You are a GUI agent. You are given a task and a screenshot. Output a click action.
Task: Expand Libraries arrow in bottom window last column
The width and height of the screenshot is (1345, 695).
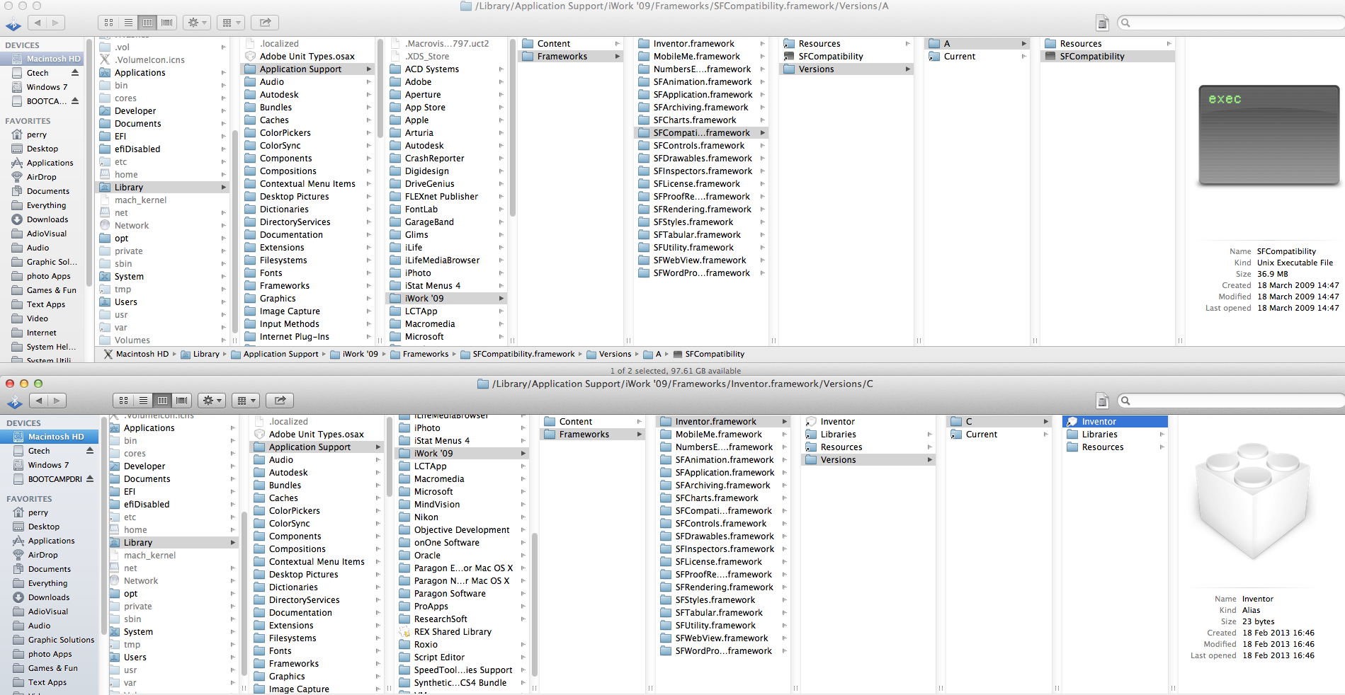click(1162, 435)
